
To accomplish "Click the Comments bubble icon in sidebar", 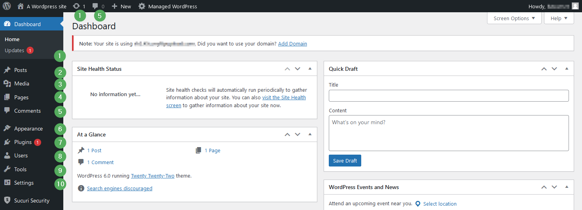I will (x=7, y=111).
